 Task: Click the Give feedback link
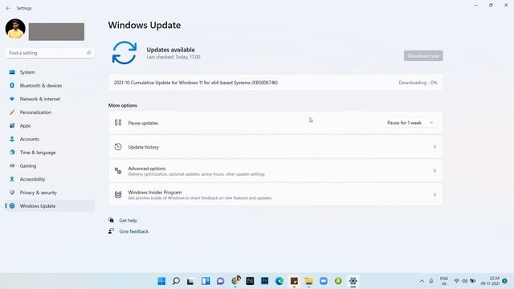(134, 231)
